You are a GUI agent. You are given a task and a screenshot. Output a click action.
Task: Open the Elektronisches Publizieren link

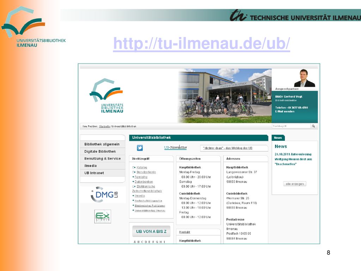click(149, 206)
